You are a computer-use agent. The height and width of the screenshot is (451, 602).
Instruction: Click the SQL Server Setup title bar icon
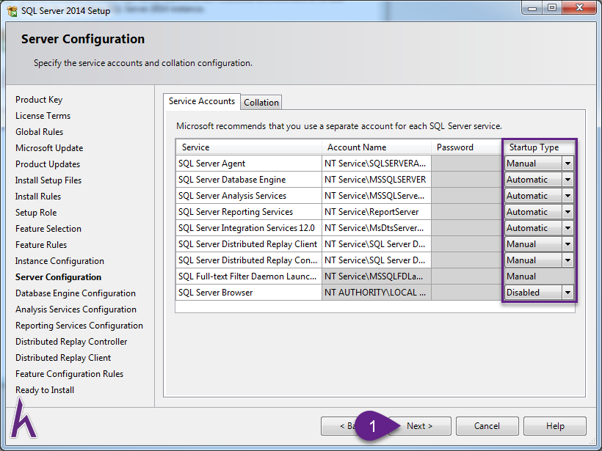(12, 11)
